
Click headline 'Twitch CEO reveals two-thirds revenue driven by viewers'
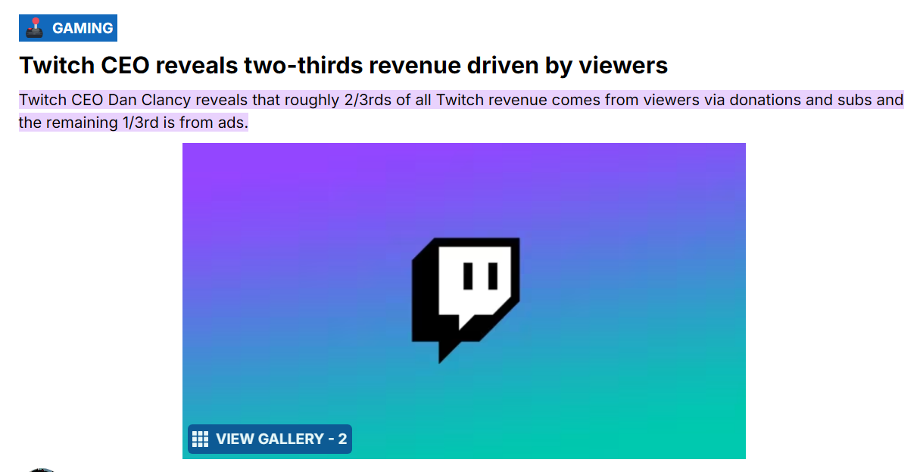click(344, 66)
